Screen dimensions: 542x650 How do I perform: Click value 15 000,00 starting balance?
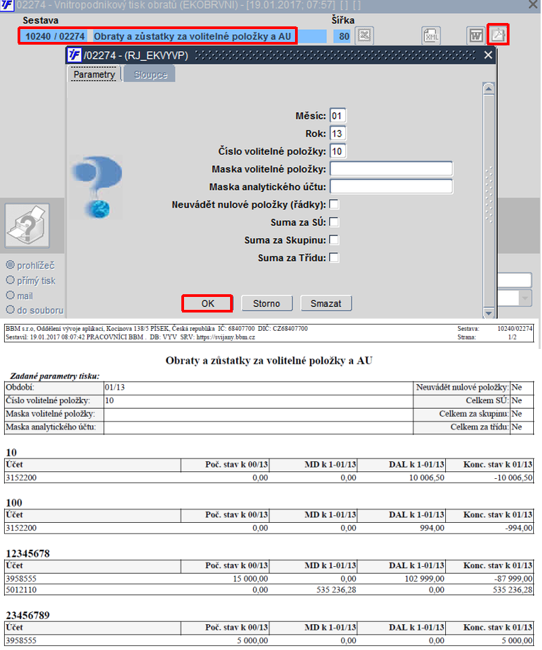250,579
